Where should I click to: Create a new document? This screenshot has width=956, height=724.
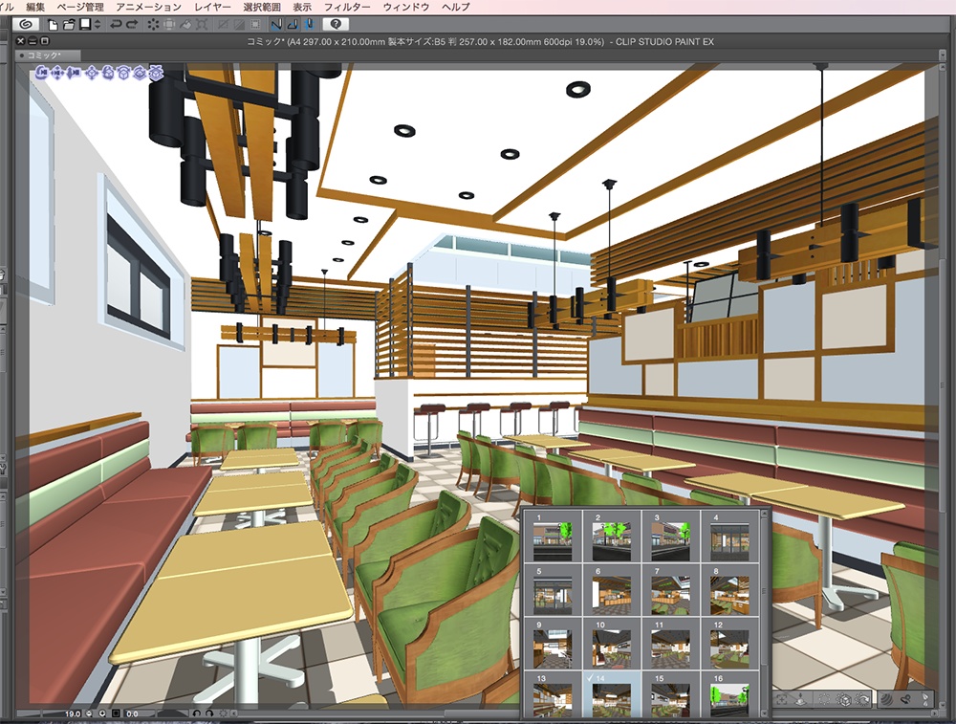[x=53, y=25]
